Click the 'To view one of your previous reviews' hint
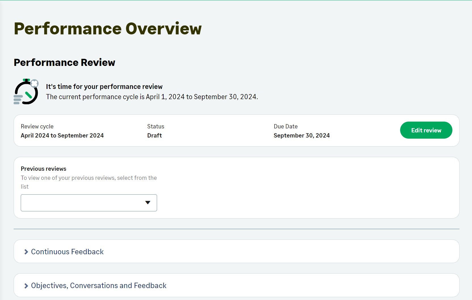472x300 pixels. [89, 178]
